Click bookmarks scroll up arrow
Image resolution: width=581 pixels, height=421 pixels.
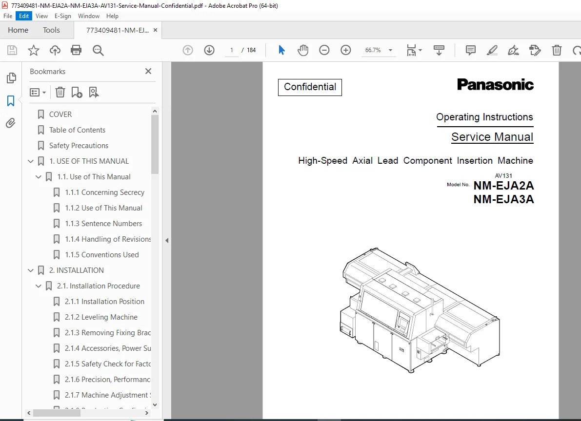(x=155, y=111)
